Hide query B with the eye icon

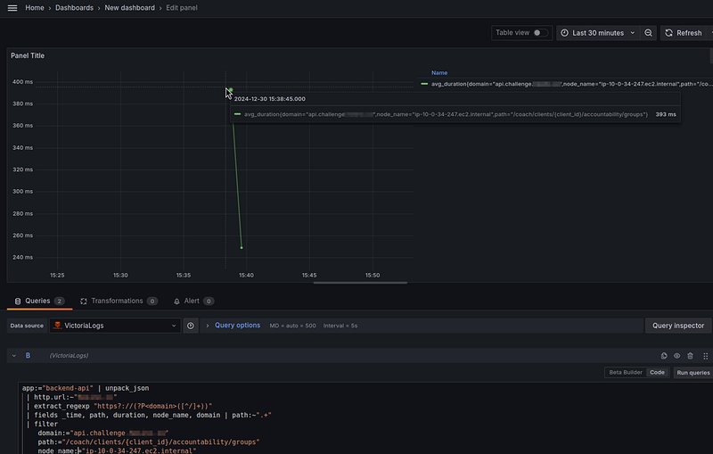point(676,356)
